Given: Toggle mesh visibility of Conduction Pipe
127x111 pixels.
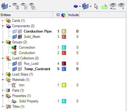Looking at the screenshot, I should click(x=20, y=31).
